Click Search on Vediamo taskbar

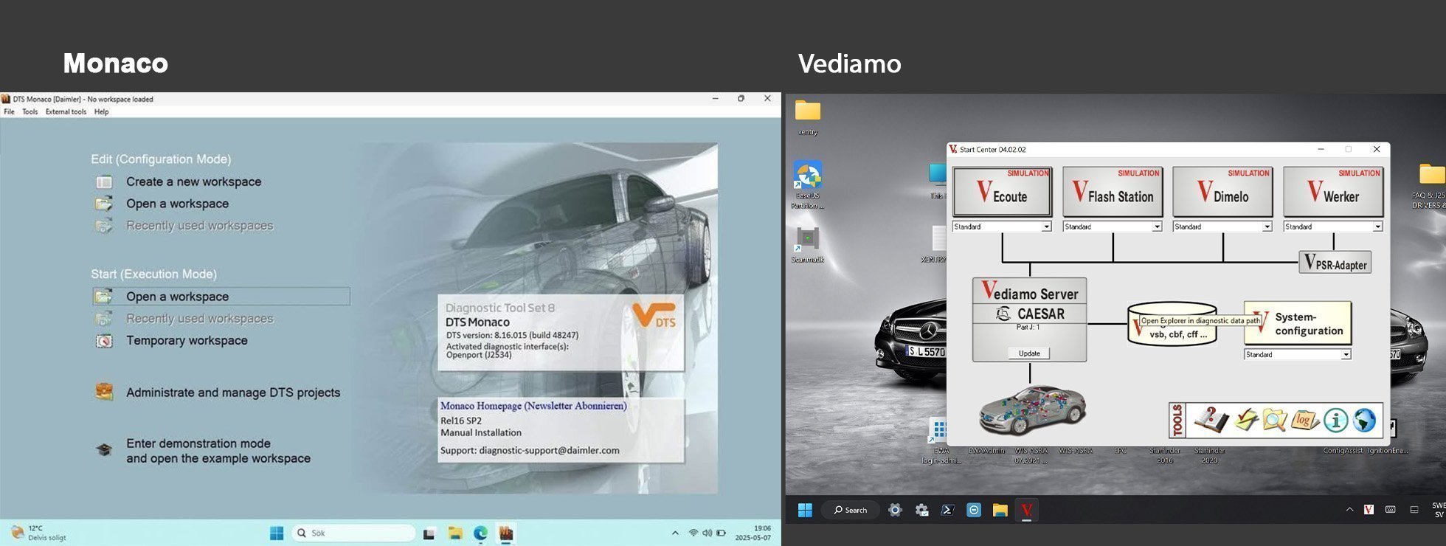coord(851,510)
